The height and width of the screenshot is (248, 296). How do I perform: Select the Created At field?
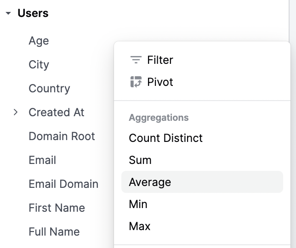(x=56, y=113)
